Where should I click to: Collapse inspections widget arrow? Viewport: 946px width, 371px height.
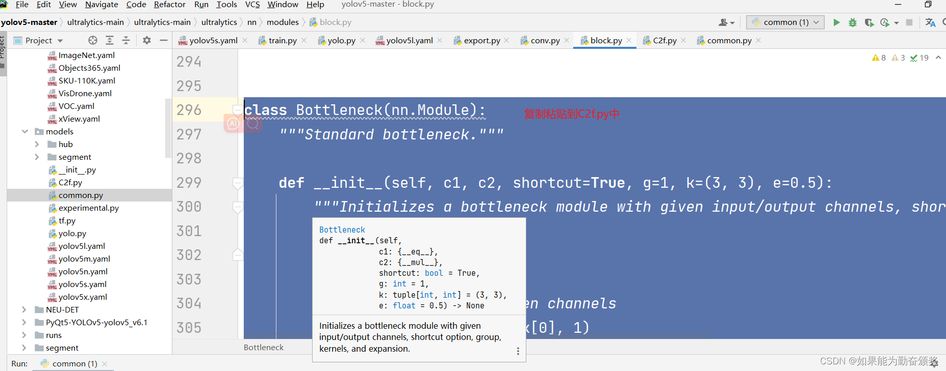pyautogui.click(x=938, y=58)
